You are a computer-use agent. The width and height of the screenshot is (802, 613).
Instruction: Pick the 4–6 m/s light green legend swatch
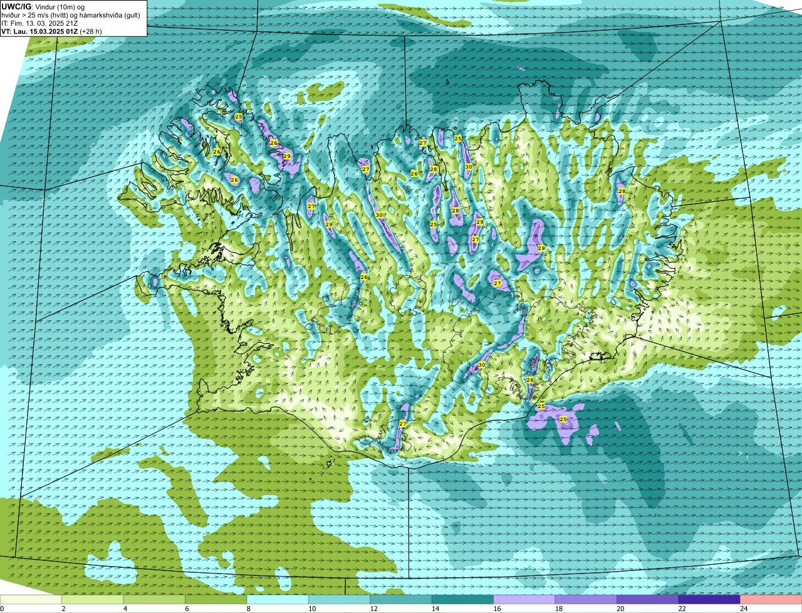tap(155, 600)
